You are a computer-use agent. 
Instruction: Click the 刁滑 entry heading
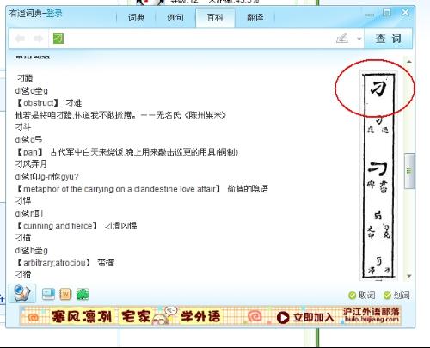point(23,275)
